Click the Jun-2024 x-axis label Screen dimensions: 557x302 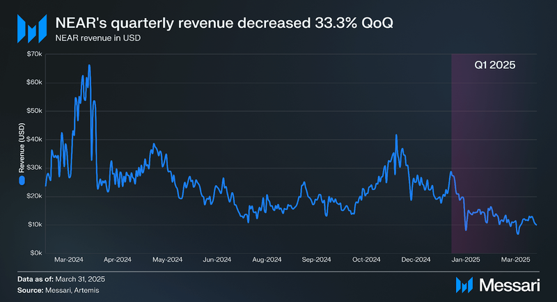pos(217,260)
